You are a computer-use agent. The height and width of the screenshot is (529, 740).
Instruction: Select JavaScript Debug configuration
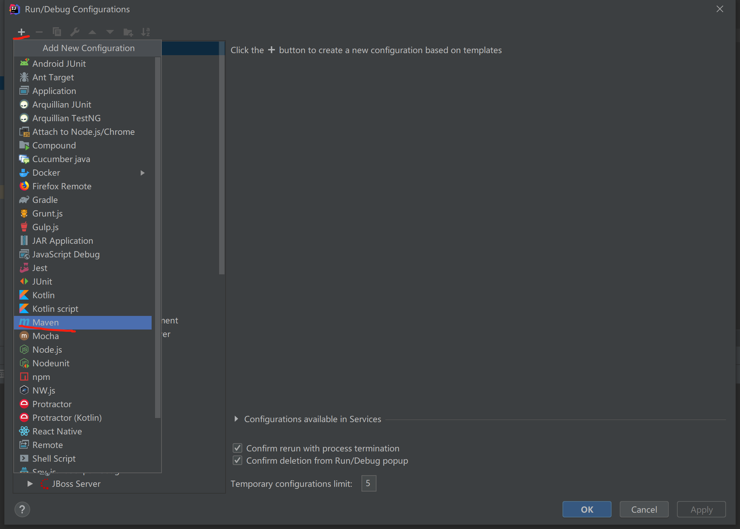tap(83, 254)
